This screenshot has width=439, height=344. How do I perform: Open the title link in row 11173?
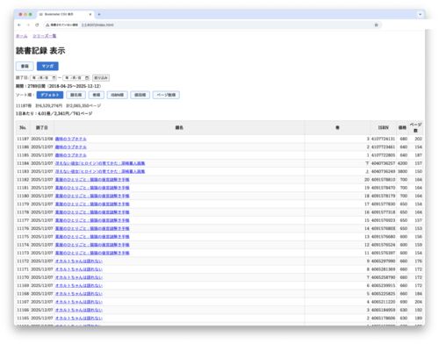pyautogui.click(x=92, y=253)
